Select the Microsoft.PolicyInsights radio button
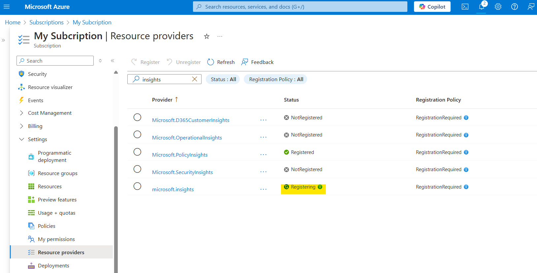537x273 pixels. pos(137,152)
